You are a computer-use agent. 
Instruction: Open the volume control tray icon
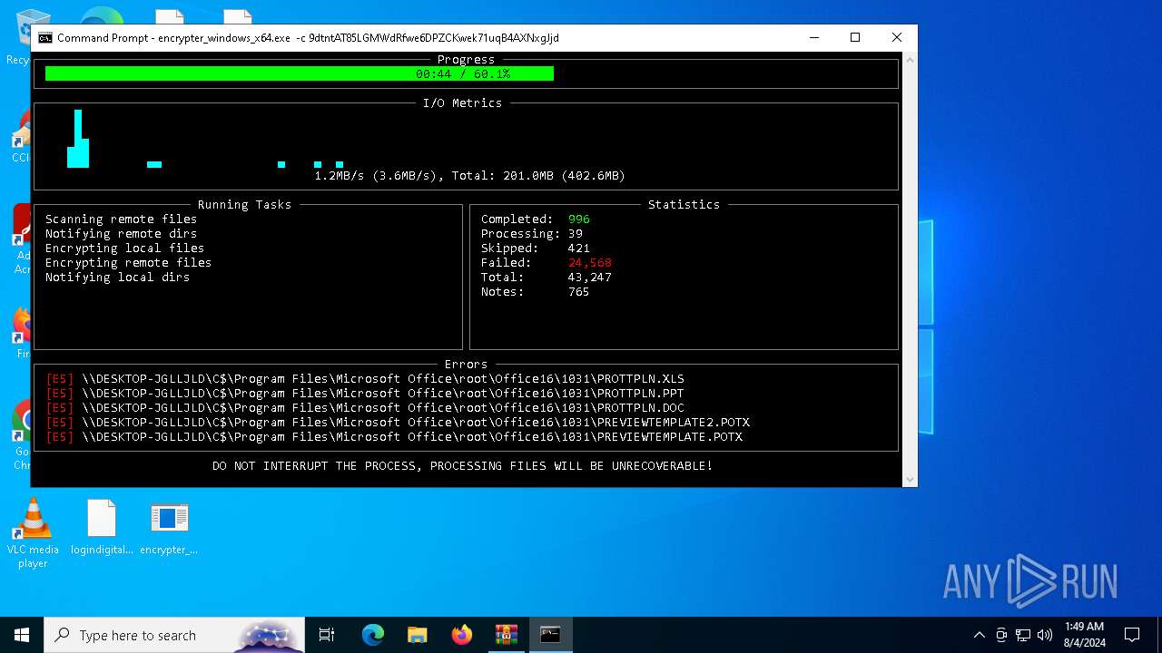[1045, 635]
